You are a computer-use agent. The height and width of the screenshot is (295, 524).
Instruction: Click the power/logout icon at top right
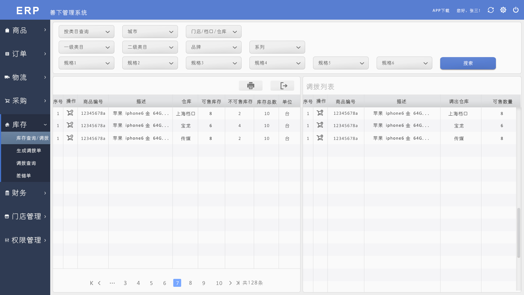516,10
